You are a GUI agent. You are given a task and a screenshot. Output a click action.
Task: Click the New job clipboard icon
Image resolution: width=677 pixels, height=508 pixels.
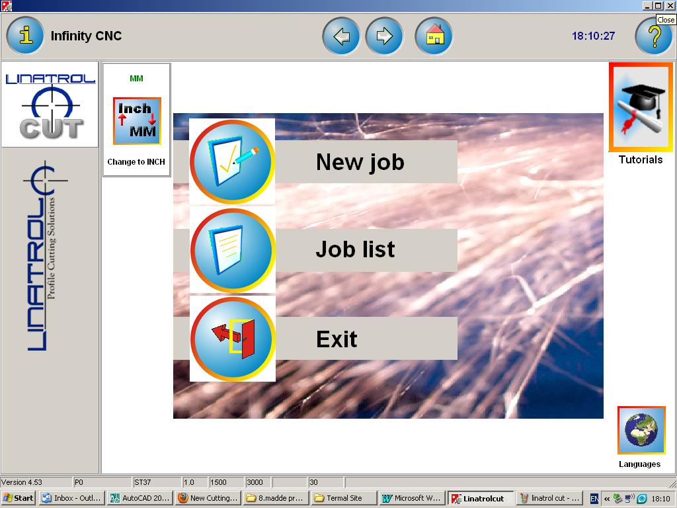point(232,161)
